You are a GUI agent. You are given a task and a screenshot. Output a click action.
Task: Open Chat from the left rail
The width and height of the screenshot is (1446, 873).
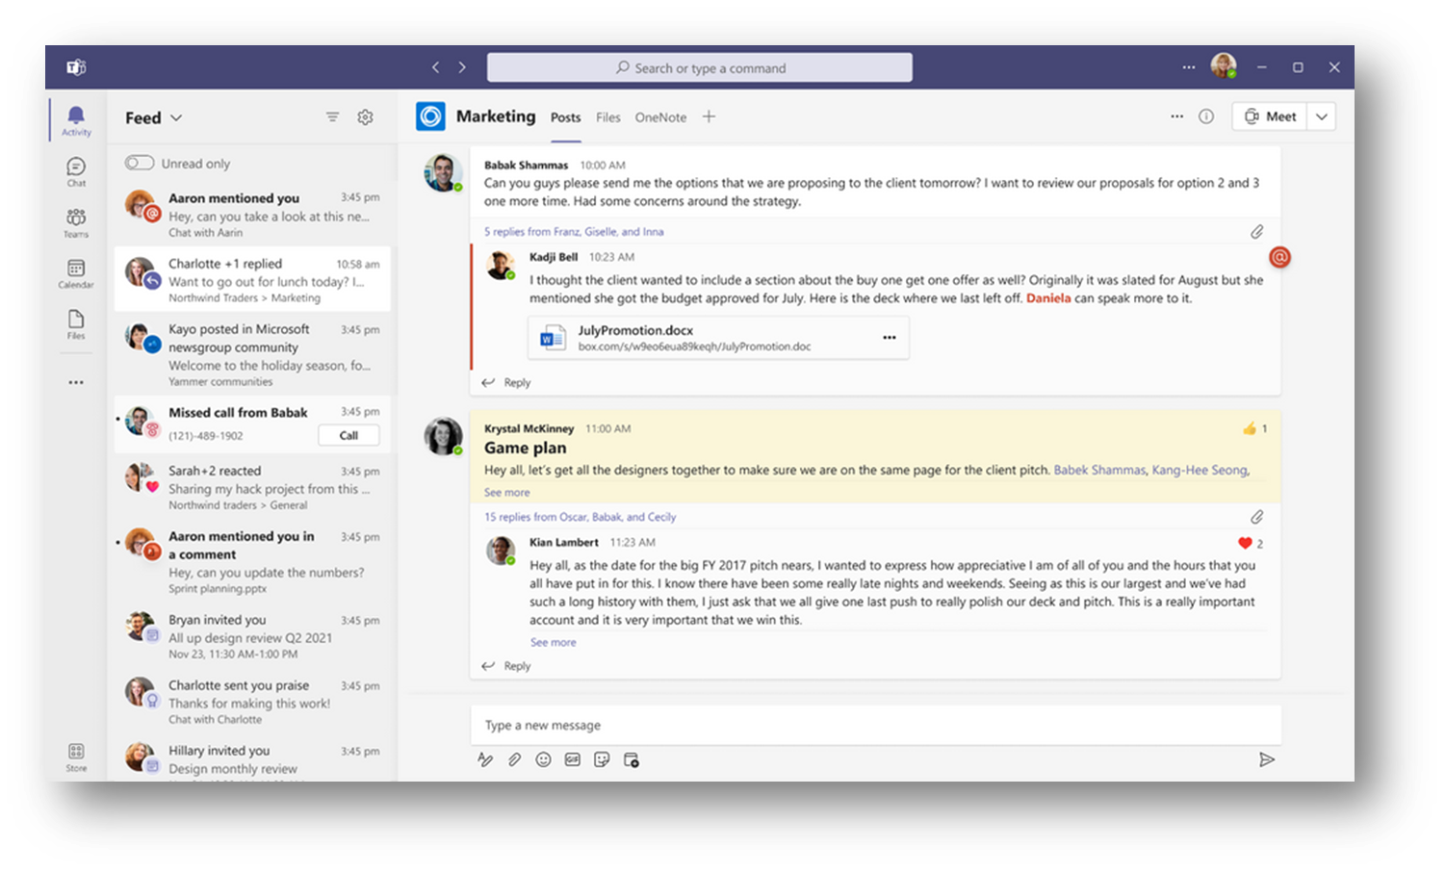[76, 170]
